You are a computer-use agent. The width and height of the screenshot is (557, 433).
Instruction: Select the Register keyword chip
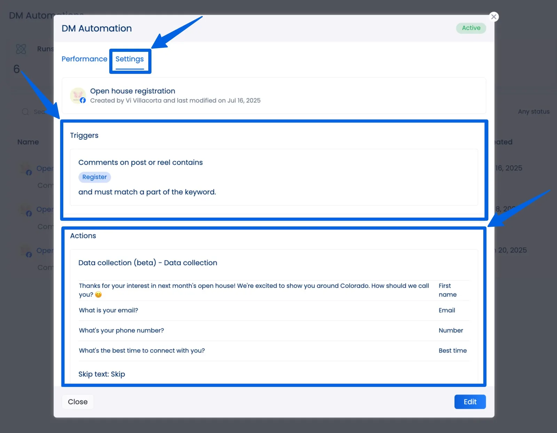tap(94, 177)
